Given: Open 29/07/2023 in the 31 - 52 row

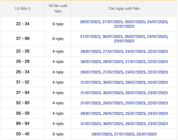Looking at the screenshot, I should click(135, 82).
